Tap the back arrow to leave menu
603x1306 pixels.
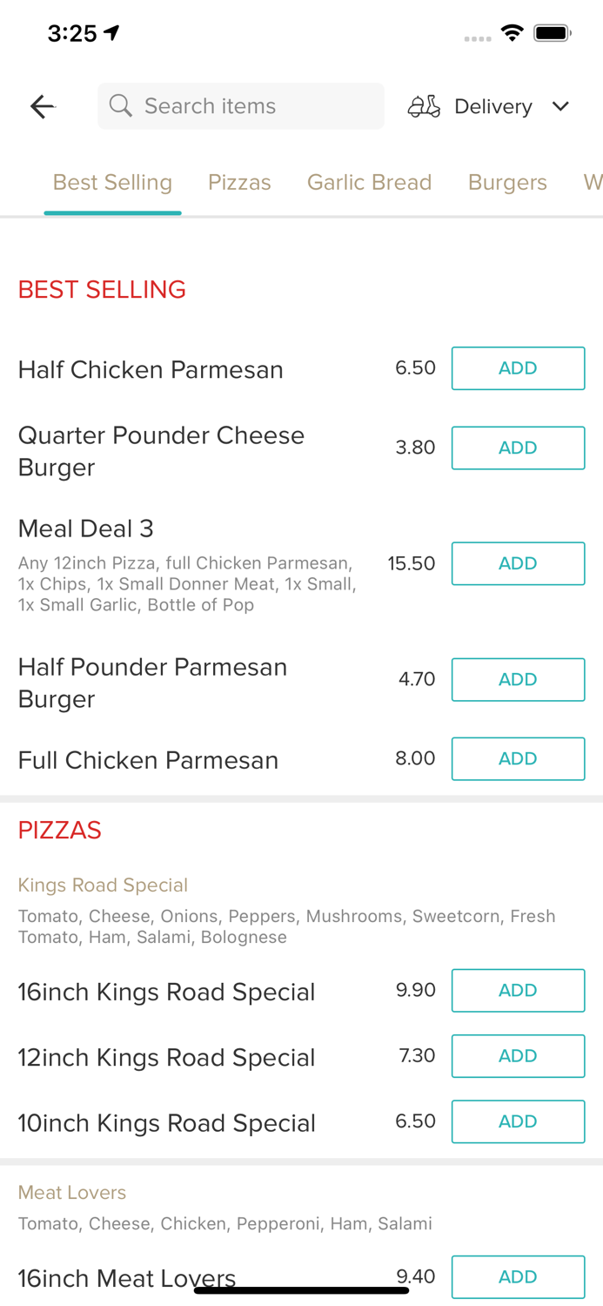tap(42, 106)
